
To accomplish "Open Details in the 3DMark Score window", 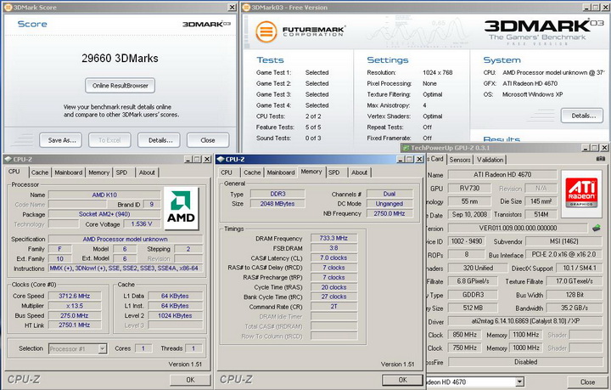I will (x=159, y=140).
